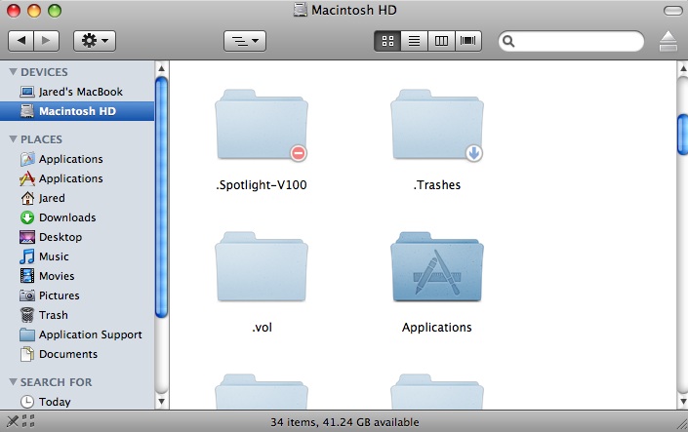Switch to Column view
Image resolution: width=688 pixels, height=432 pixels.
(x=441, y=41)
